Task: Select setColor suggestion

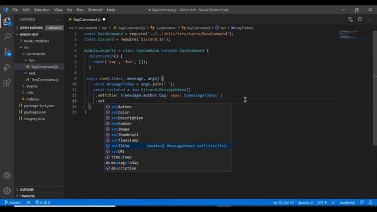Action: 168,112
